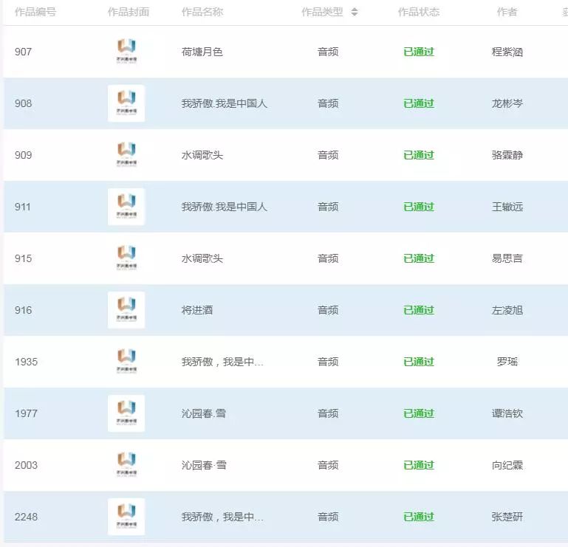
Task: Click 已通过 status for work 1977
Action: click(418, 413)
